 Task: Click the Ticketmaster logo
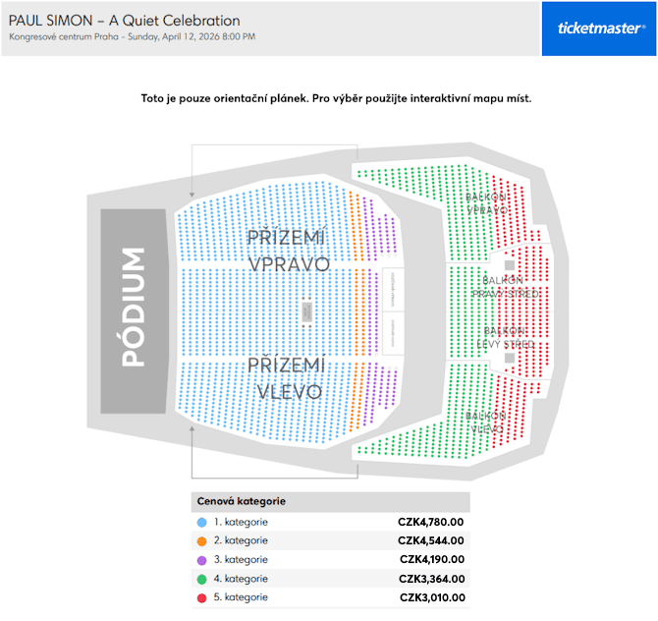pyautogui.click(x=599, y=28)
